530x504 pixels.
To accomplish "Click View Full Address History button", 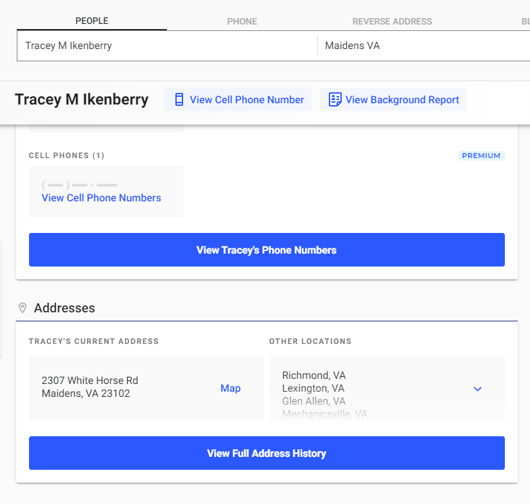I will pos(267,453).
